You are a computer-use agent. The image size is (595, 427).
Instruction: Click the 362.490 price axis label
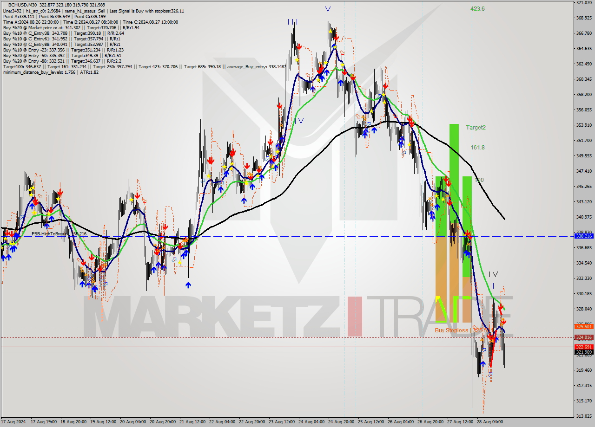tap(584, 64)
